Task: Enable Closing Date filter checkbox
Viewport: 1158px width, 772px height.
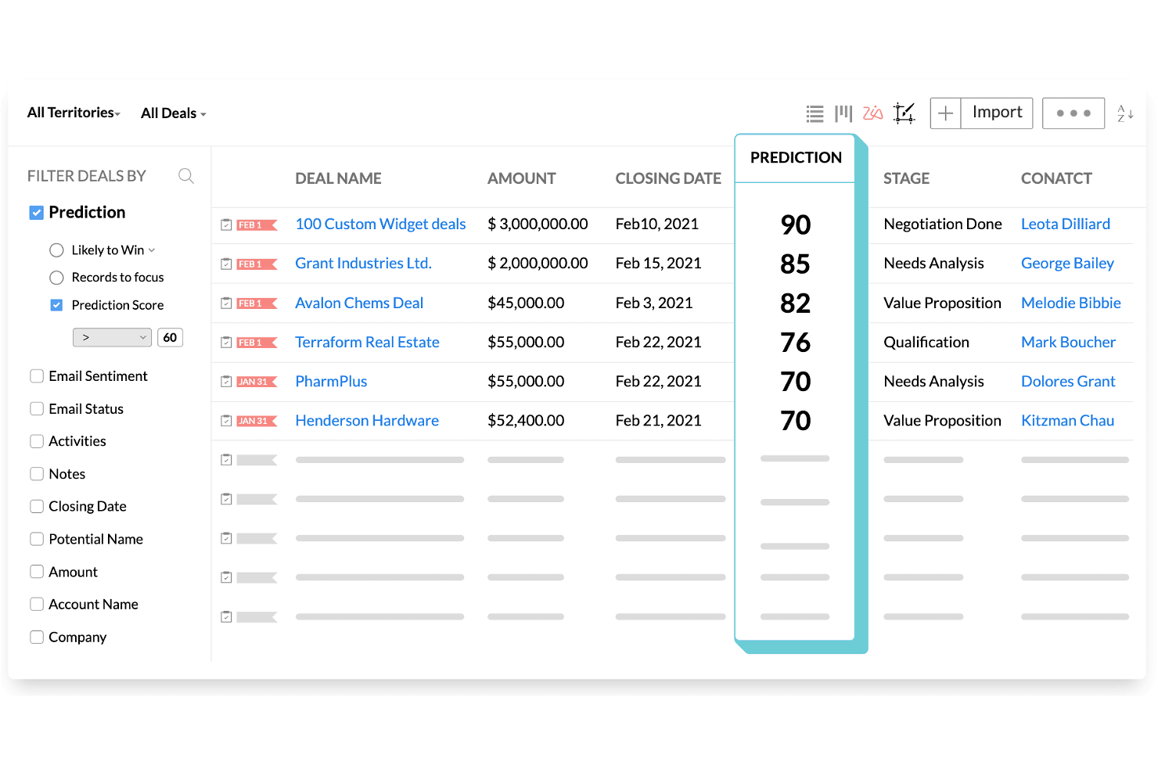Action: [x=37, y=507]
